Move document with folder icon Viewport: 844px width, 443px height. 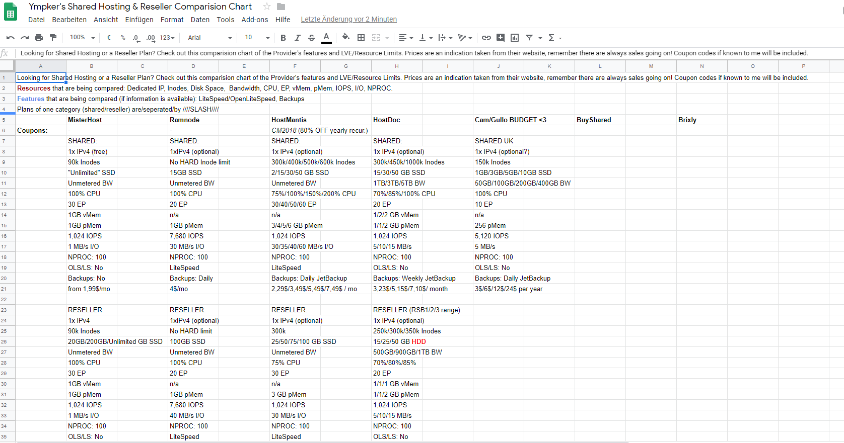281,7
